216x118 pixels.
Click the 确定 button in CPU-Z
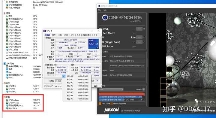[96, 86]
